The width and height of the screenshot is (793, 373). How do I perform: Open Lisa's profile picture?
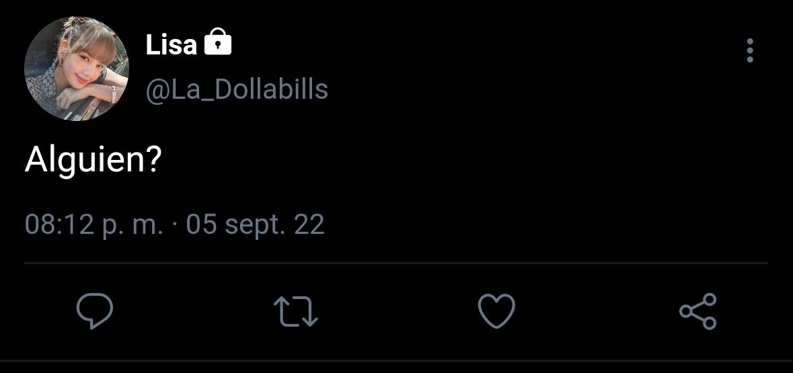(x=77, y=69)
